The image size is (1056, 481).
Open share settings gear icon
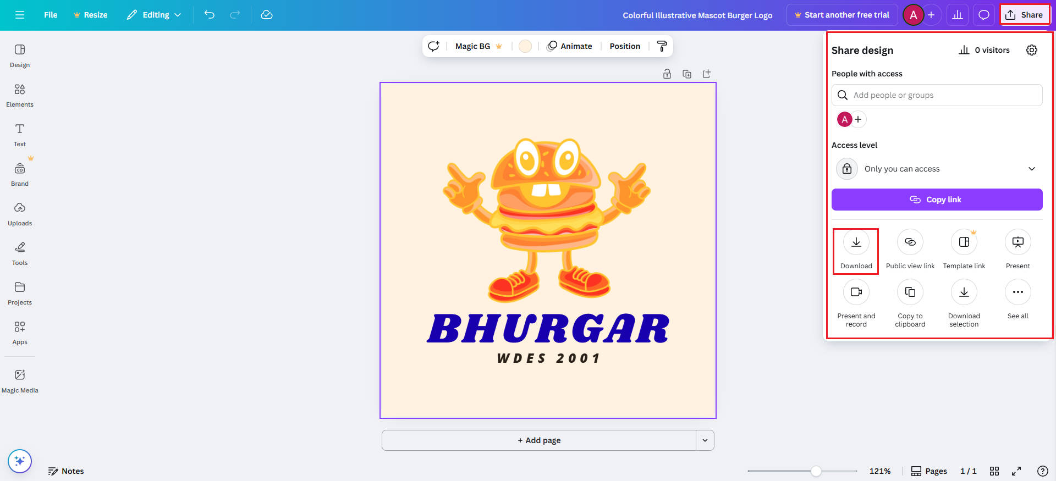point(1031,50)
